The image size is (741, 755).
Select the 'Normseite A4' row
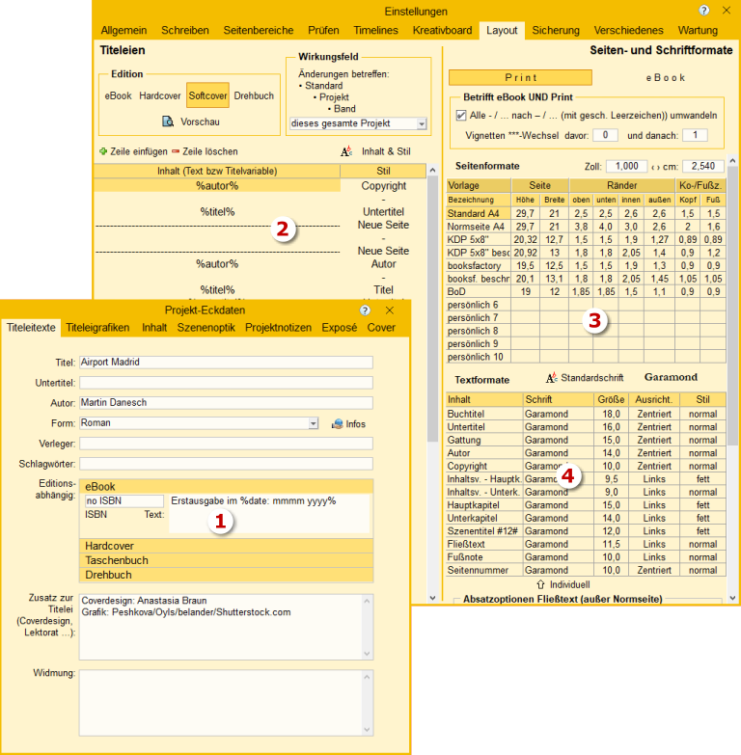[586, 227]
